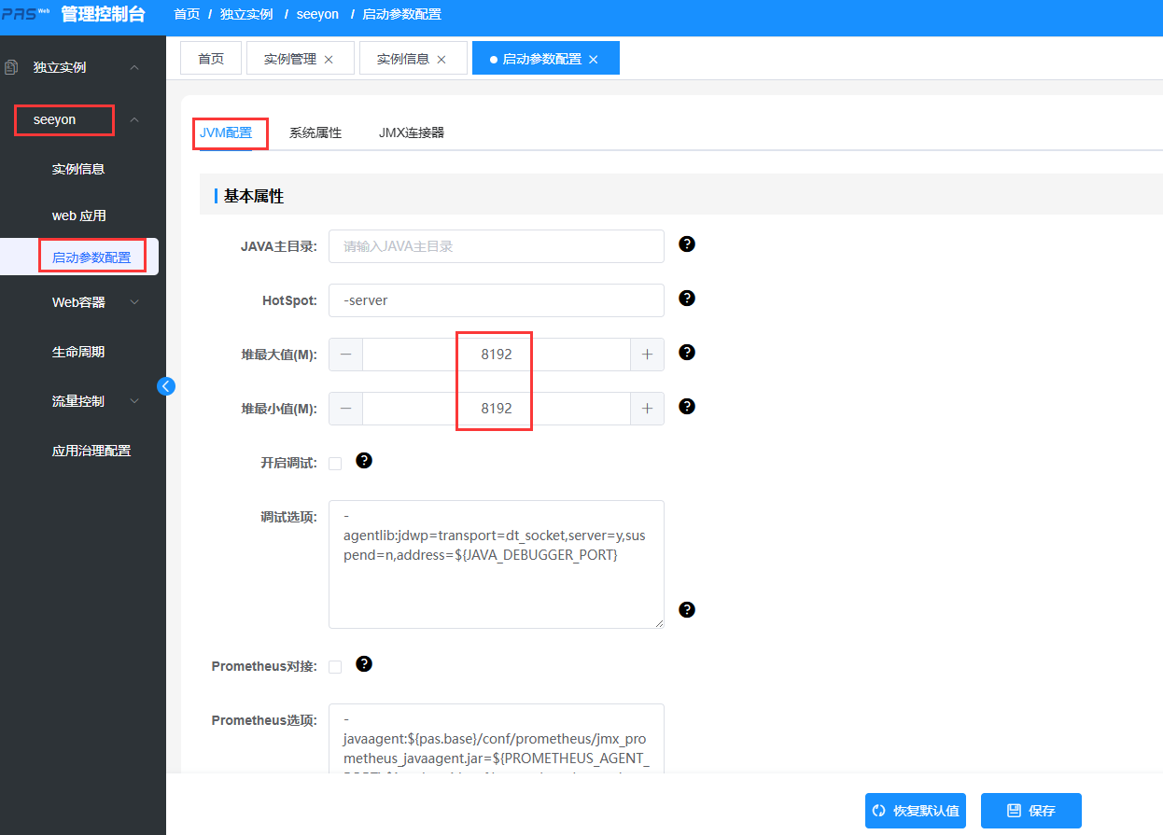Click help icon beside HotSpot field

pos(687,299)
